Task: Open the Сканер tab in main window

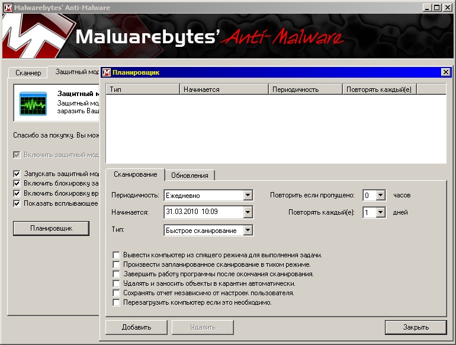Action: click(x=28, y=73)
